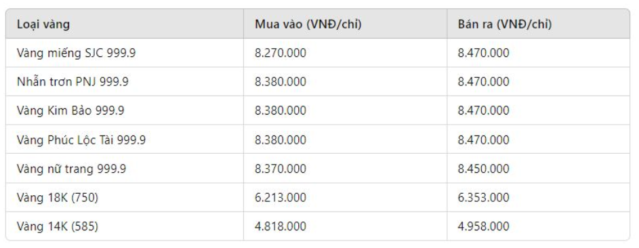Select the "Nhẫn trơn PNJ 999.9" cell
This screenshot has width=639, height=248.
point(125,82)
